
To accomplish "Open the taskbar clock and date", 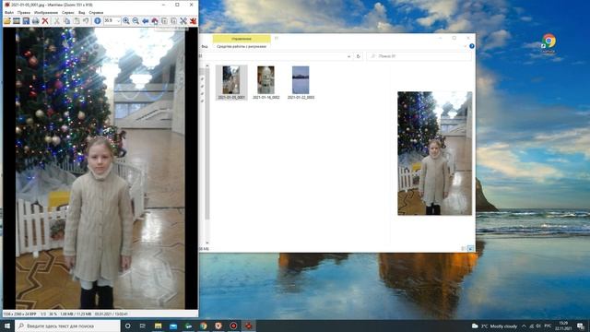I will tap(563, 326).
